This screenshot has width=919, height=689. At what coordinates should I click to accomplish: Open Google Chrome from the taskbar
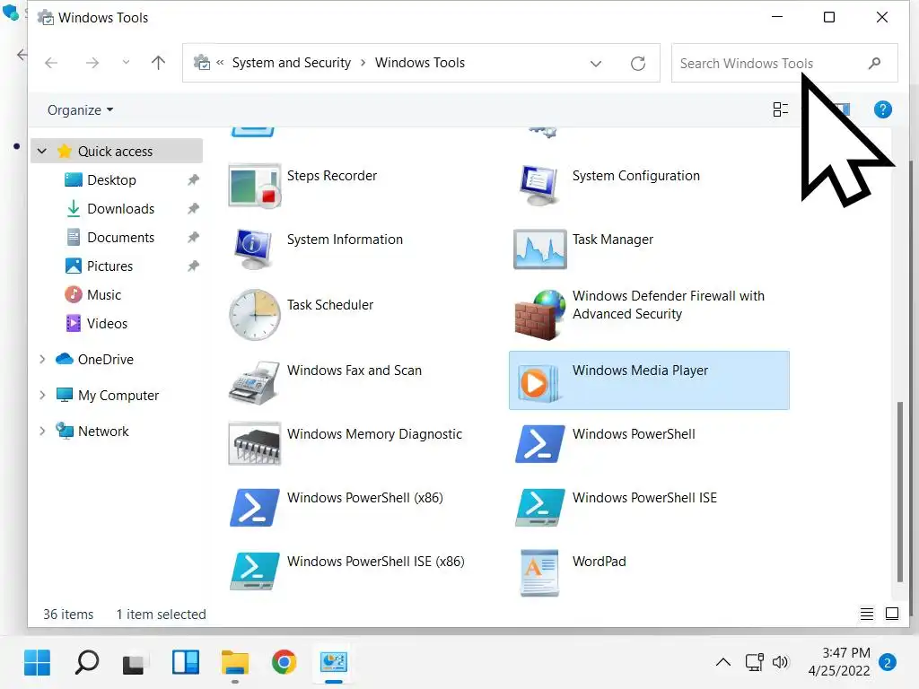click(x=284, y=663)
